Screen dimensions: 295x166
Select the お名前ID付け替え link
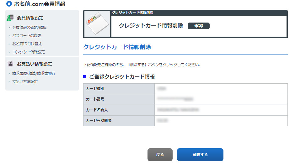click(27, 44)
